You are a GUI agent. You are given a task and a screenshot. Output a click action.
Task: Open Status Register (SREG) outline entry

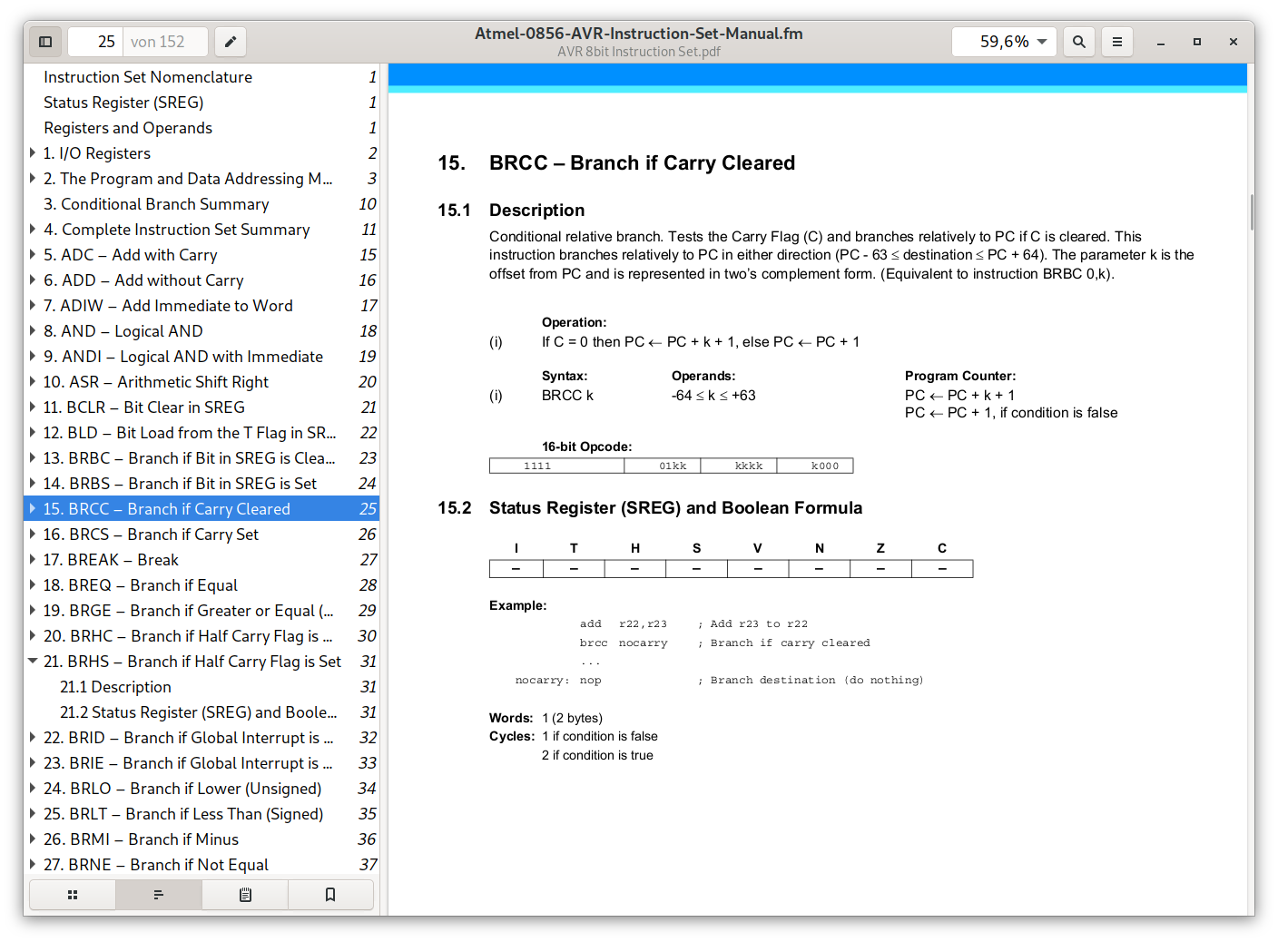(x=202, y=103)
